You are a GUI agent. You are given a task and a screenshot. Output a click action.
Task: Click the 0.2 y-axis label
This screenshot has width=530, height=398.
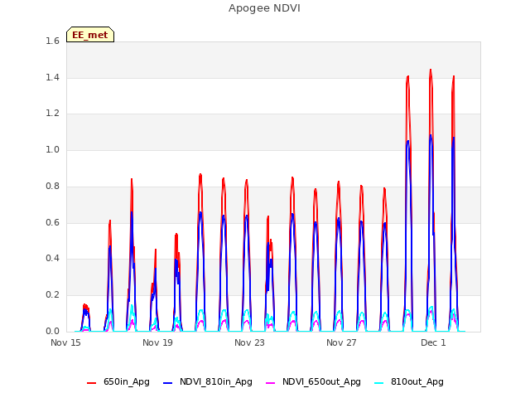(x=52, y=295)
